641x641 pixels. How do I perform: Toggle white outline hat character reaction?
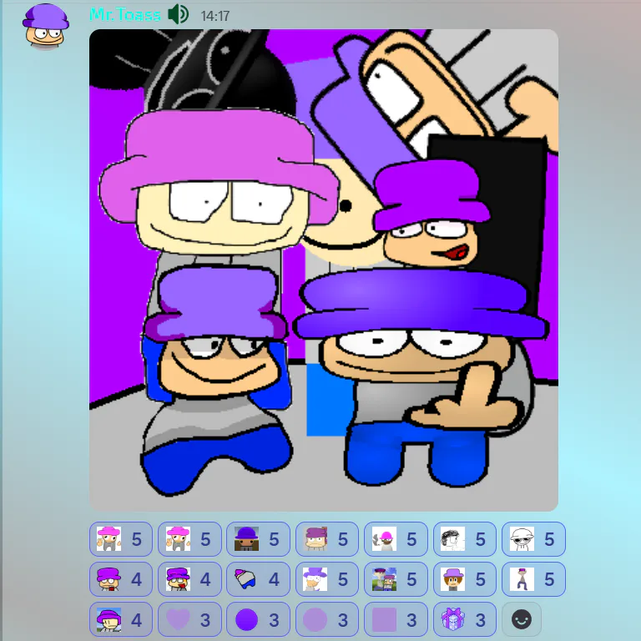[x=533, y=539]
